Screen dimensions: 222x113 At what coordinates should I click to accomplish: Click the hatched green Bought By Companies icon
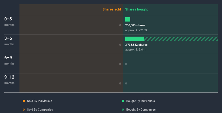[x=123, y=110]
